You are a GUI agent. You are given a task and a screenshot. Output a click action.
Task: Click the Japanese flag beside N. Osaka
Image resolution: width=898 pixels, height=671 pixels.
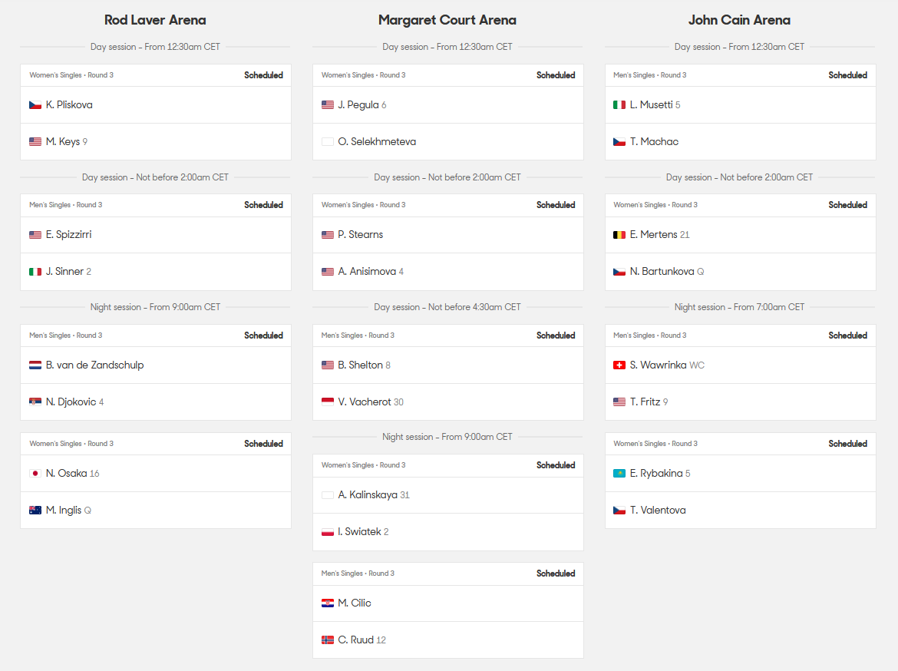(x=35, y=474)
